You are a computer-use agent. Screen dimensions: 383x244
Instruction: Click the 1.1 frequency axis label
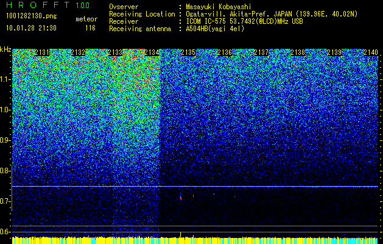[5, 79]
